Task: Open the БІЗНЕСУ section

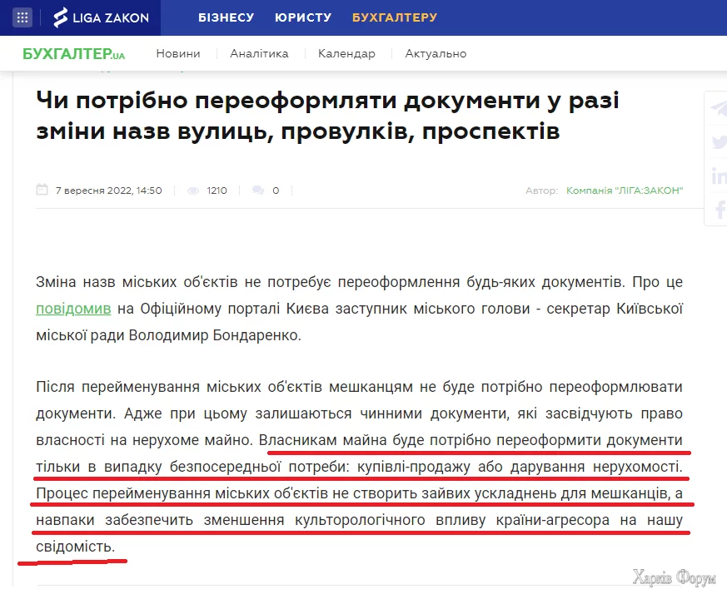Action: click(x=227, y=17)
